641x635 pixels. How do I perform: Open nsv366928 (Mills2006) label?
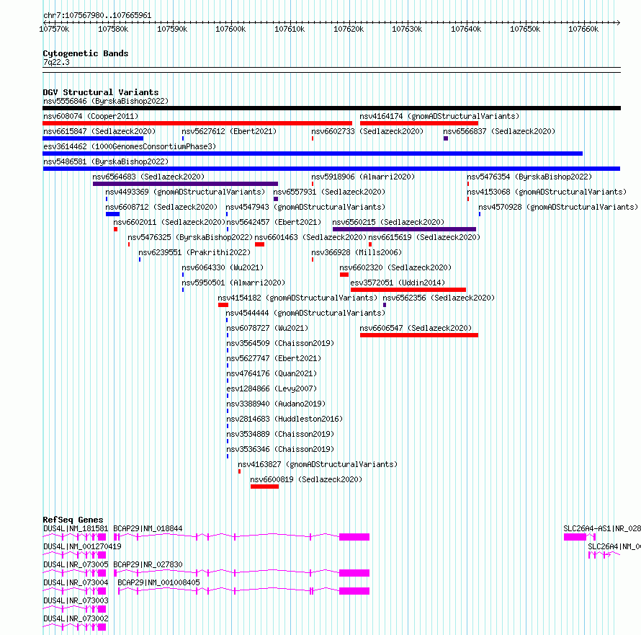click(x=357, y=252)
